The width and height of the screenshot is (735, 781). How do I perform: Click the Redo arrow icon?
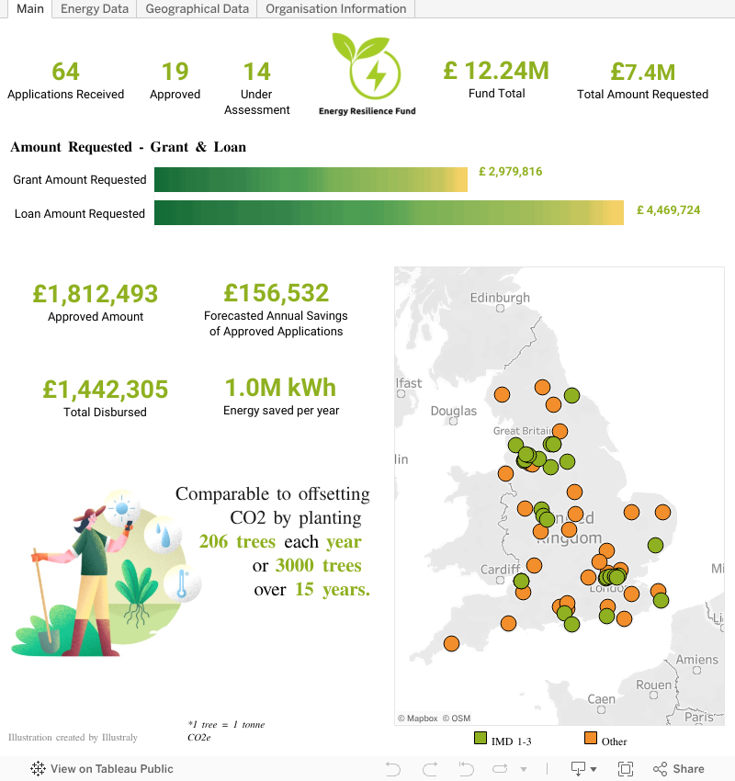tap(429, 769)
